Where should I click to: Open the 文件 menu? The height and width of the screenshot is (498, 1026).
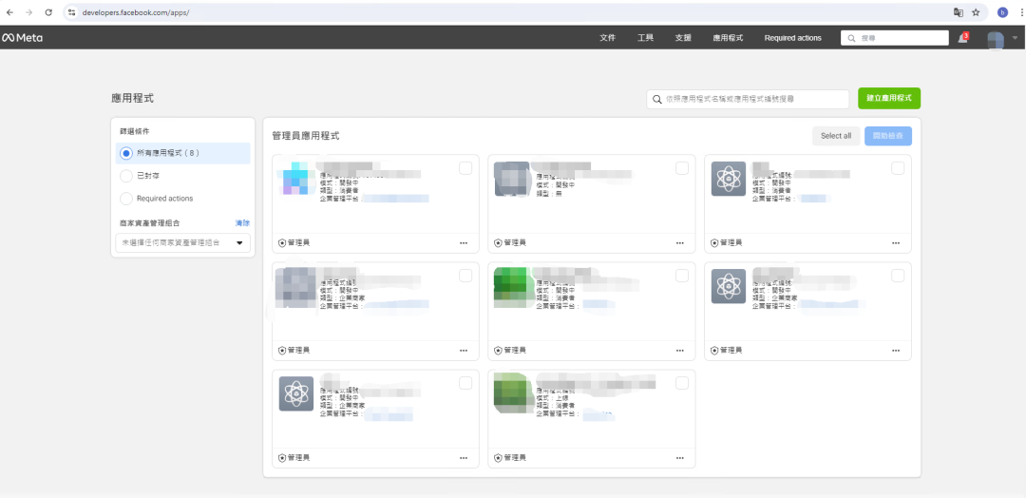coord(607,38)
